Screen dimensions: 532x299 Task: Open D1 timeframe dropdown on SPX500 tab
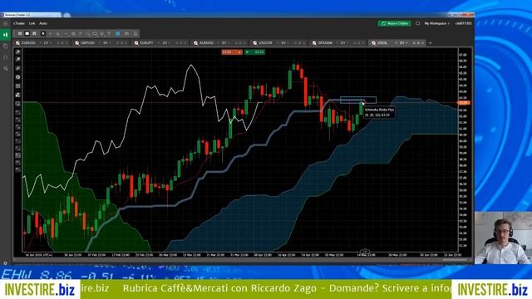tap(343, 43)
